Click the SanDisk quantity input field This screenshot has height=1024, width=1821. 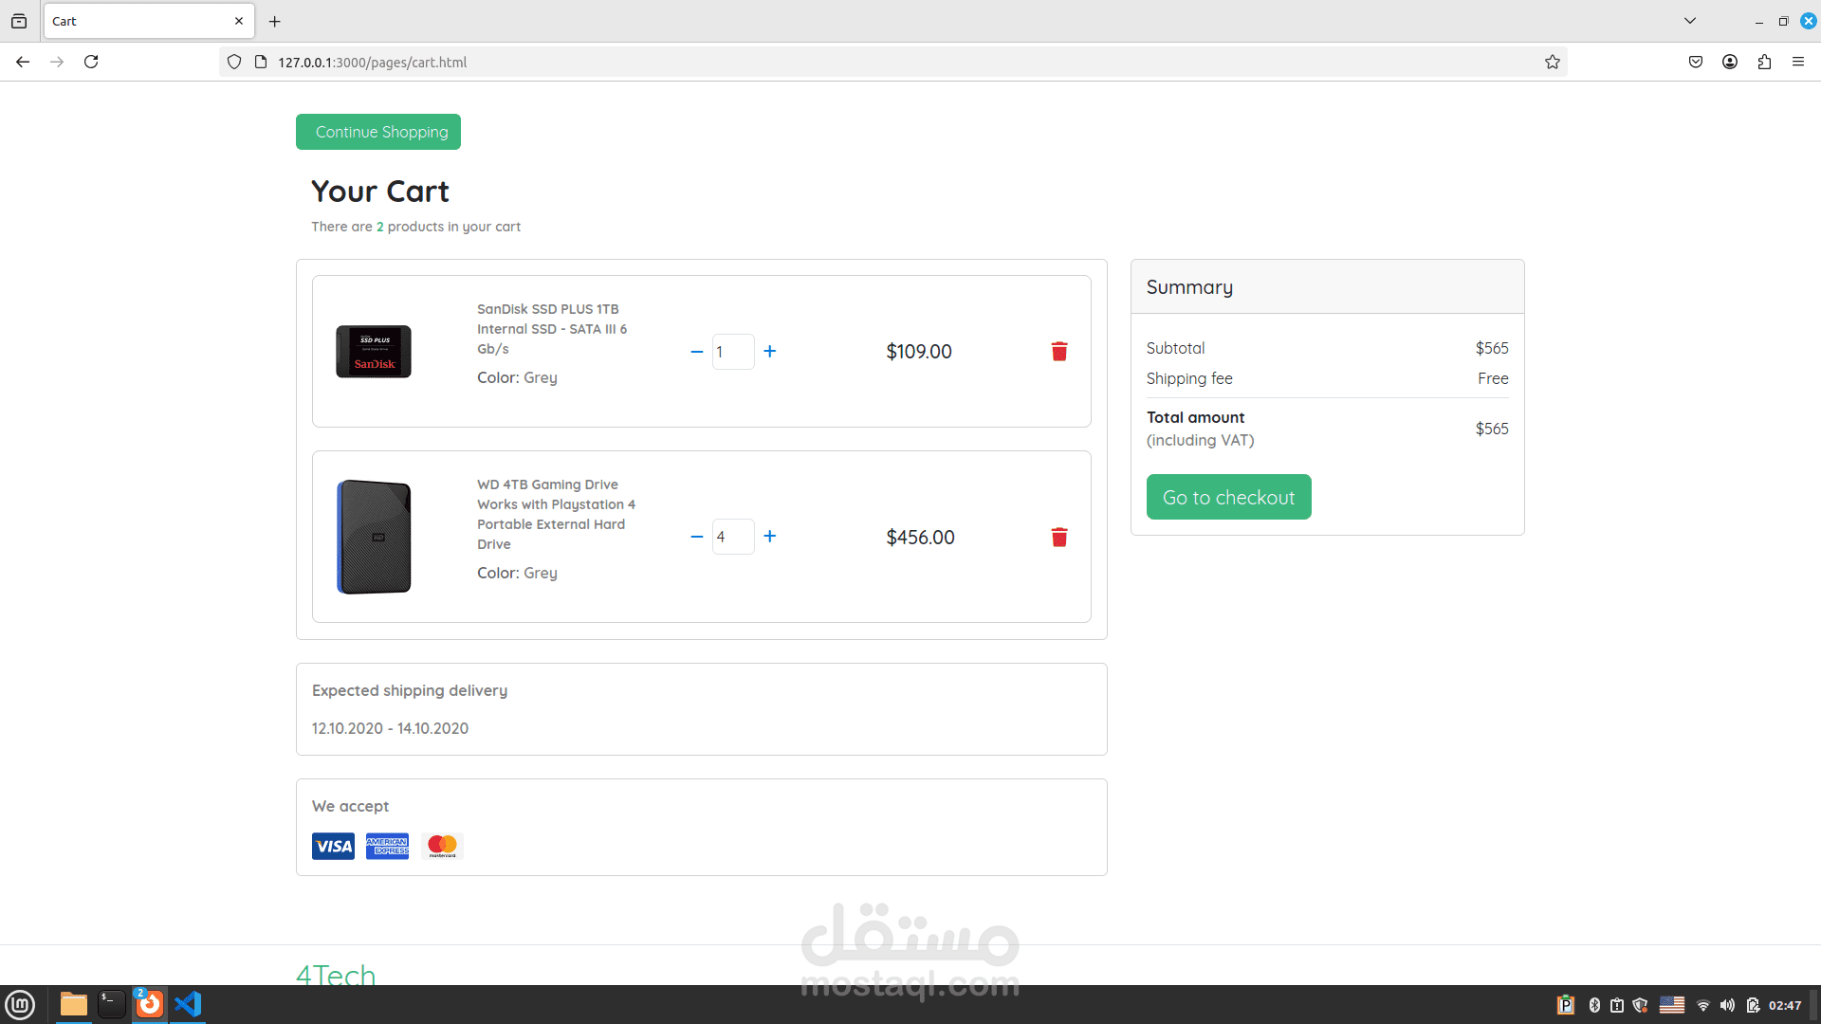click(733, 352)
